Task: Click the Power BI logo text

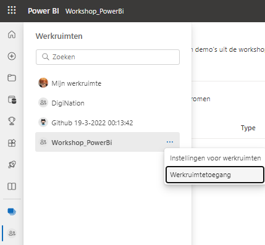Action: (x=43, y=11)
